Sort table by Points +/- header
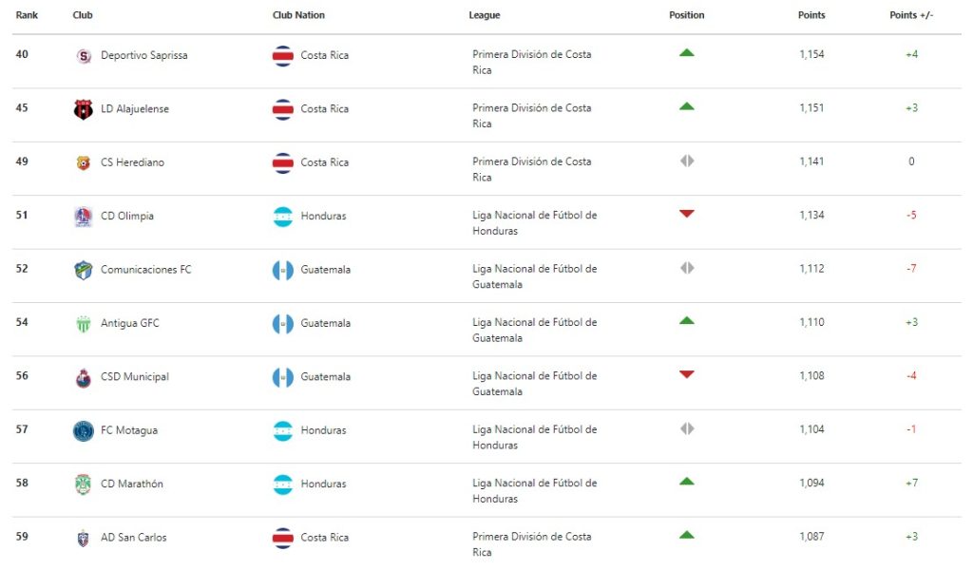 point(911,15)
